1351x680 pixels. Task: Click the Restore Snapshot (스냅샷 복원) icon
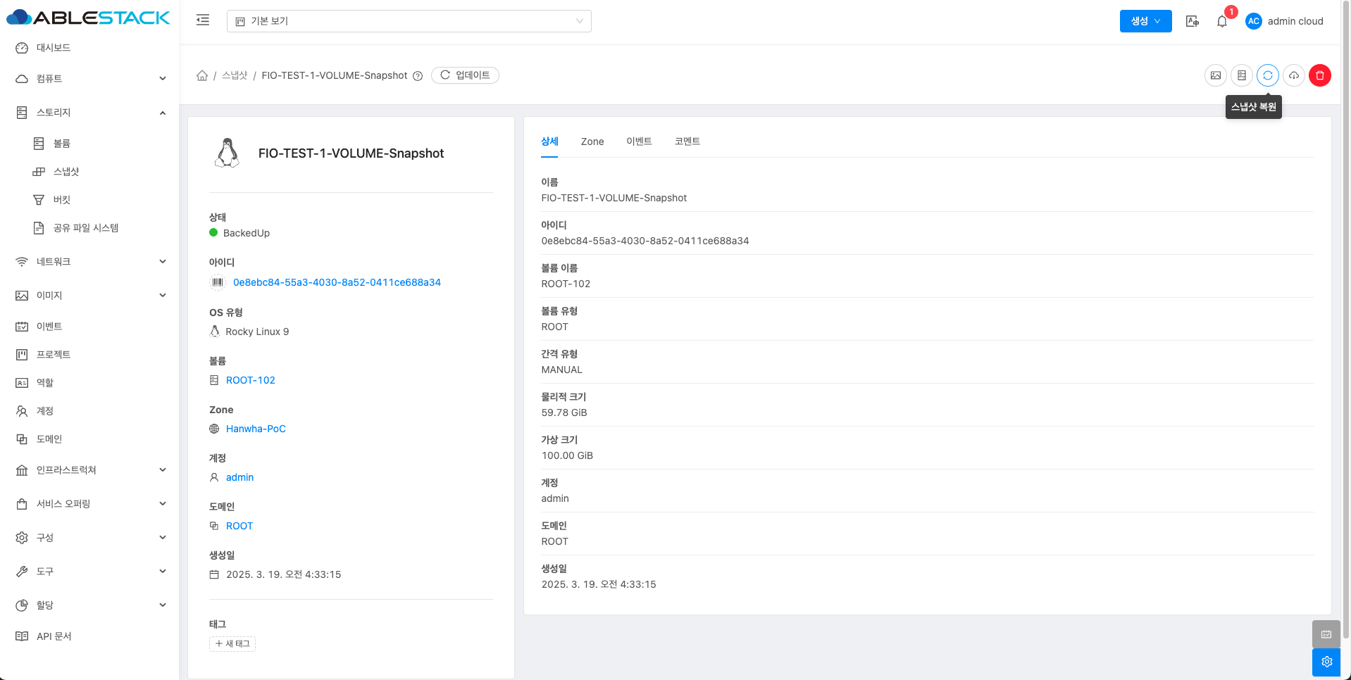1267,75
